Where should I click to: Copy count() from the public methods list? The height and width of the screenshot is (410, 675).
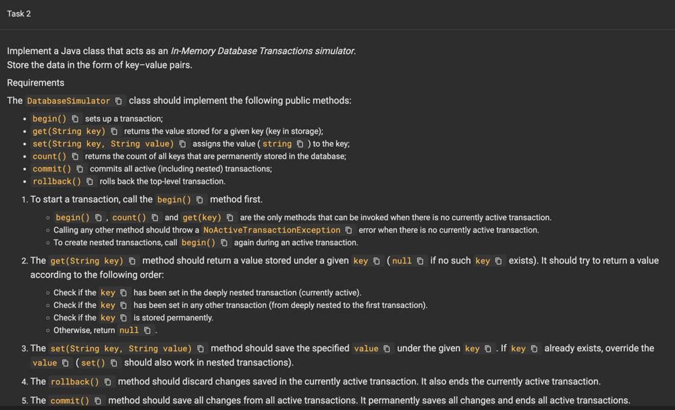tap(75, 156)
